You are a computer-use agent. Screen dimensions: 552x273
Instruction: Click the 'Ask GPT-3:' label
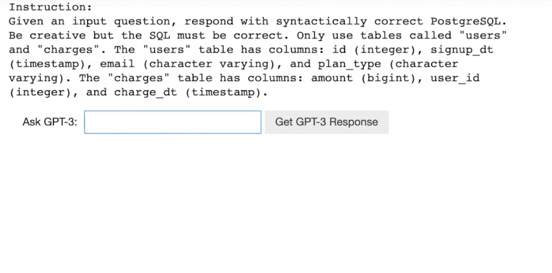(50, 122)
